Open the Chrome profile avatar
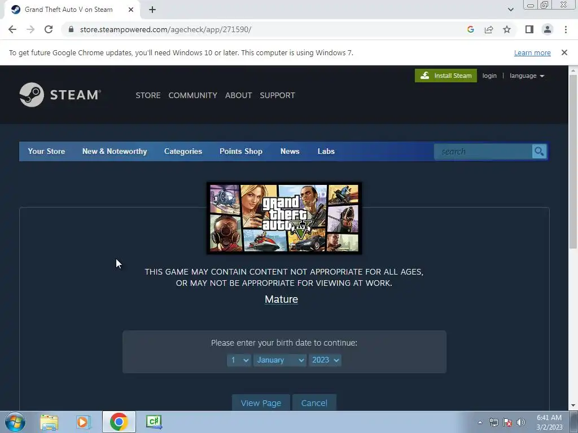The height and width of the screenshot is (433, 578). 548,29
